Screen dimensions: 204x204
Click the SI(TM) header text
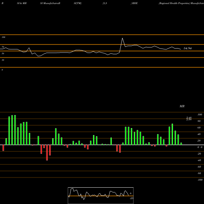pyautogui.click(x=78, y=3)
